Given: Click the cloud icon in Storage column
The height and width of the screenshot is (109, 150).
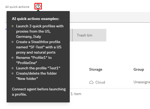Looking at the screenshot, I should point(91,82).
